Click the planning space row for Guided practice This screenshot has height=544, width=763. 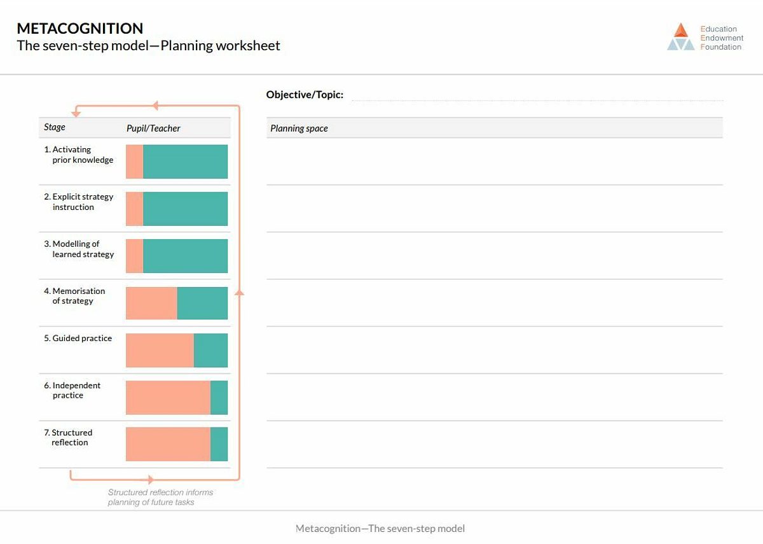click(x=494, y=350)
